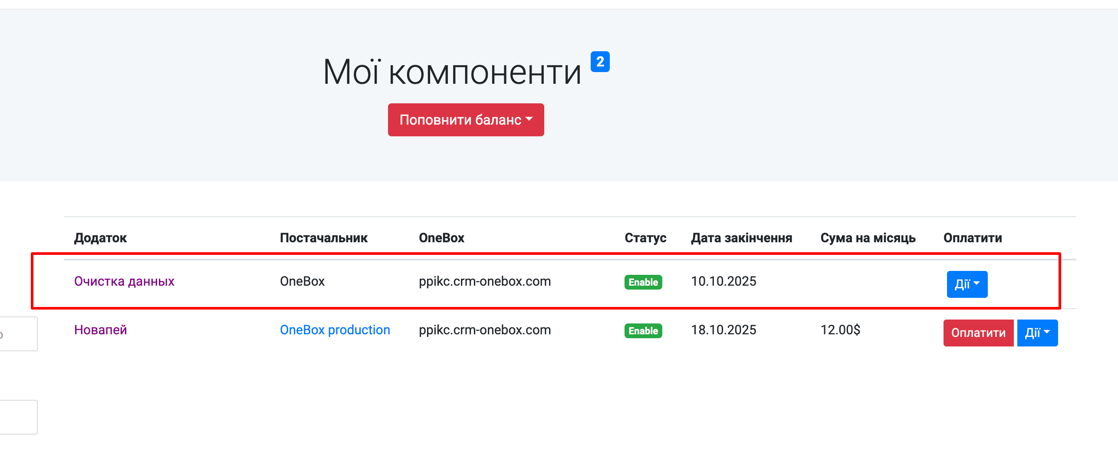Viewport: 1118px width, 455px height.
Task: Click the blue badge showing 2
Action: coord(600,62)
